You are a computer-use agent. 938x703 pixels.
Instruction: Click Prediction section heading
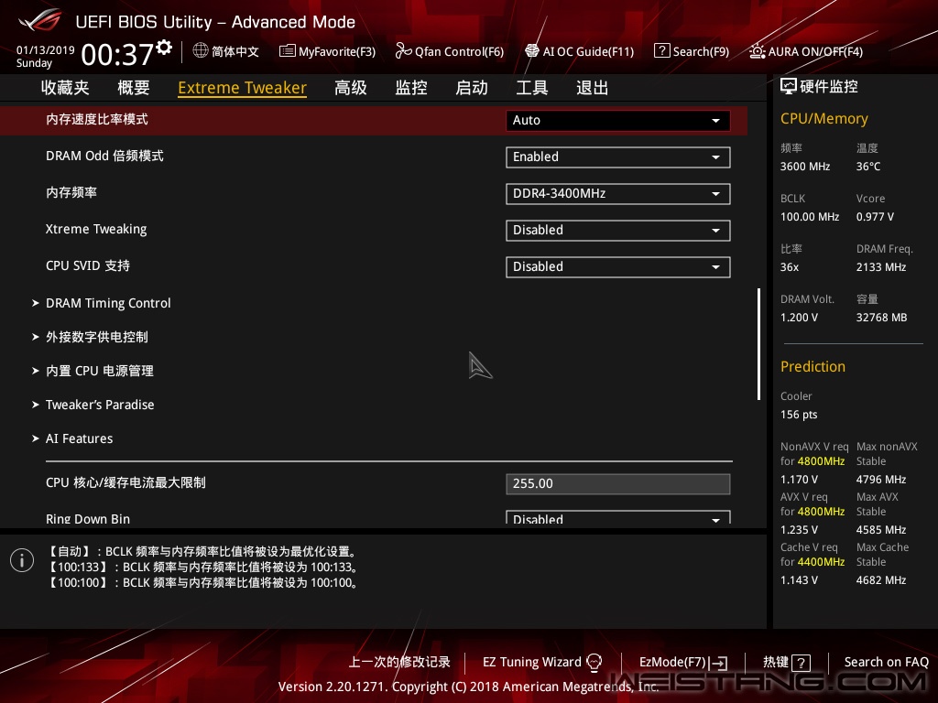click(x=813, y=366)
